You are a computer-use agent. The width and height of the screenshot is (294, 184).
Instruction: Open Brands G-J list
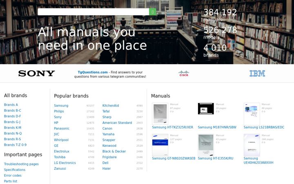[x=12, y=122]
